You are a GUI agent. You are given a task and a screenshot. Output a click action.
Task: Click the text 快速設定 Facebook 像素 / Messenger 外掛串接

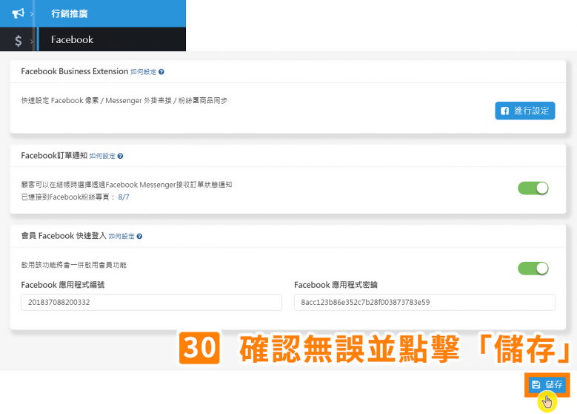pyautogui.click(x=96, y=100)
